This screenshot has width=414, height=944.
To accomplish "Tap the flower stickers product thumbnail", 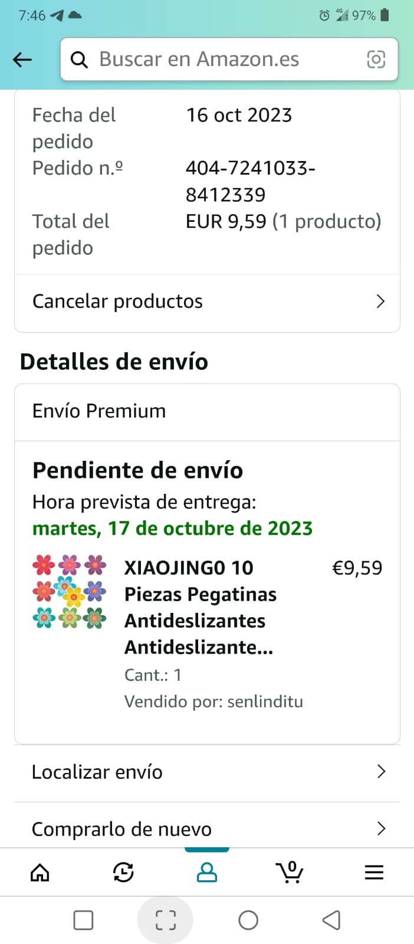I will 70,592.
